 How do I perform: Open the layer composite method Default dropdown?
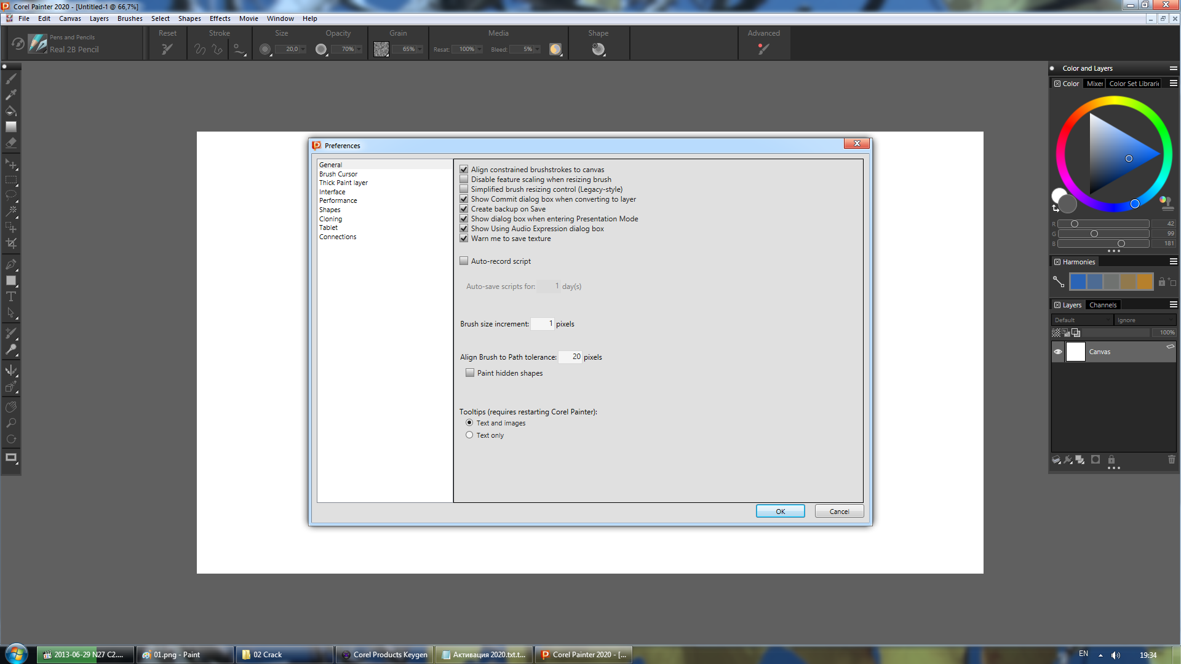[1082, 320]
